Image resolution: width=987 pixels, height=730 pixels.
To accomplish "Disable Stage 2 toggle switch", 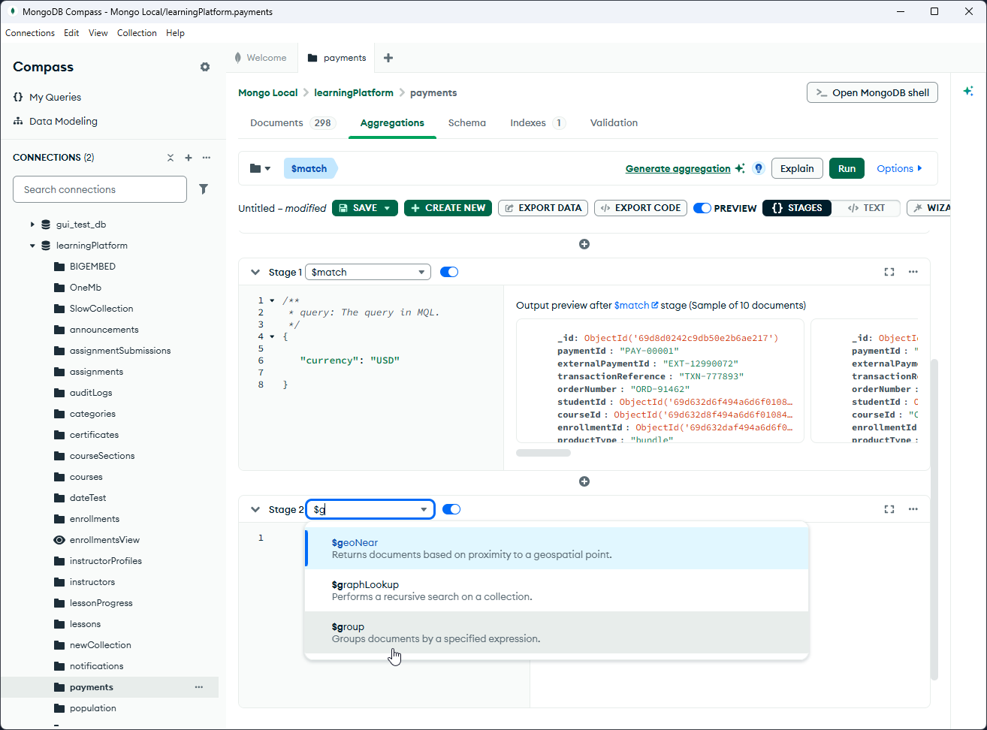I will pyautogui.click(x=451, y=509).
